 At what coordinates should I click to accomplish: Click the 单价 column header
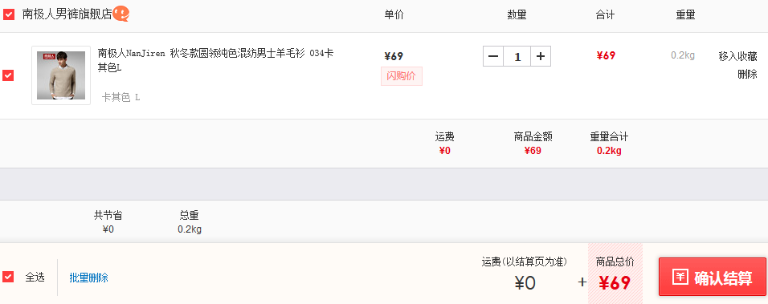pyautogui.click(x=394, y=14)
